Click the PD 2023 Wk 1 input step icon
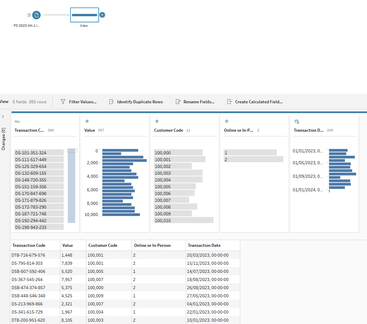 36,15
